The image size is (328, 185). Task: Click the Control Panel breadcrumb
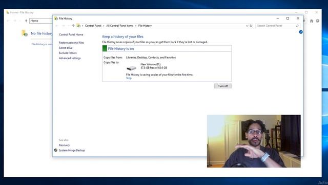click(93, 26)
